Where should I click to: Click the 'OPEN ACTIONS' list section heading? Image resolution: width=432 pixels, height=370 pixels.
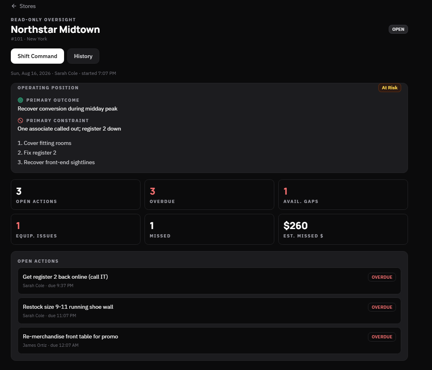(x=38, y=261)
